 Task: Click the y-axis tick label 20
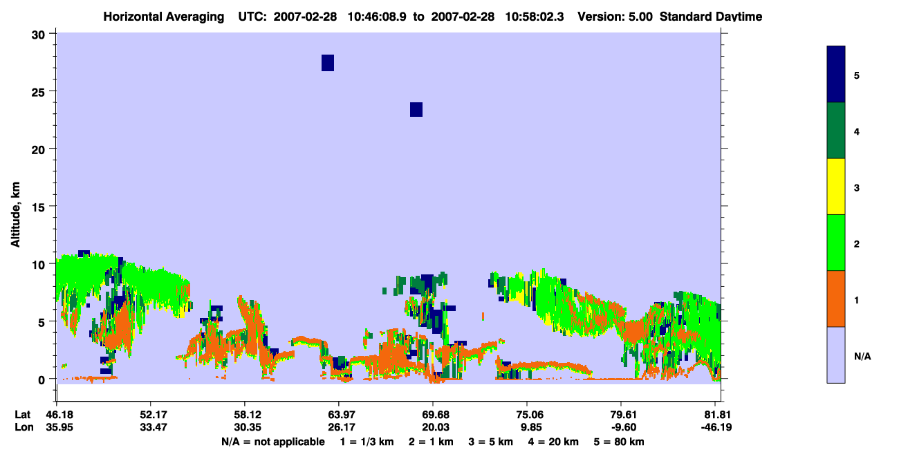pyautogui.click(x=40, y=149)
